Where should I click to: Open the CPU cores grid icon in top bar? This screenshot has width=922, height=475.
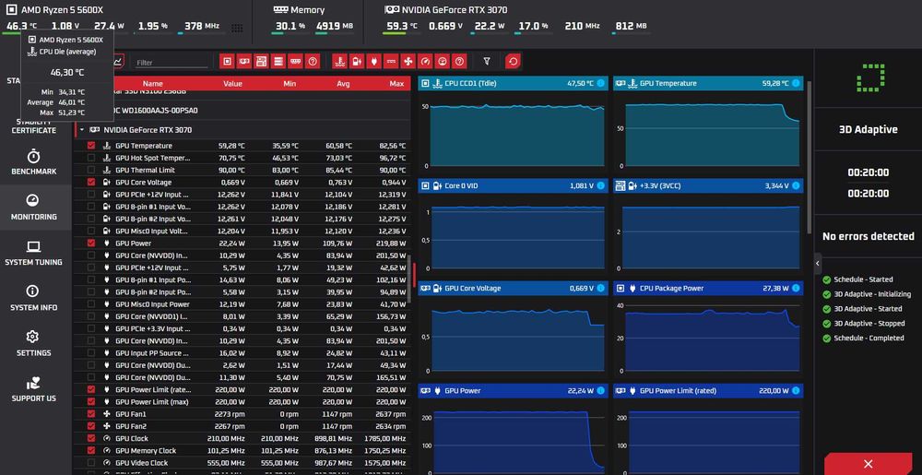pyautogui.click(x=237, y=28)
